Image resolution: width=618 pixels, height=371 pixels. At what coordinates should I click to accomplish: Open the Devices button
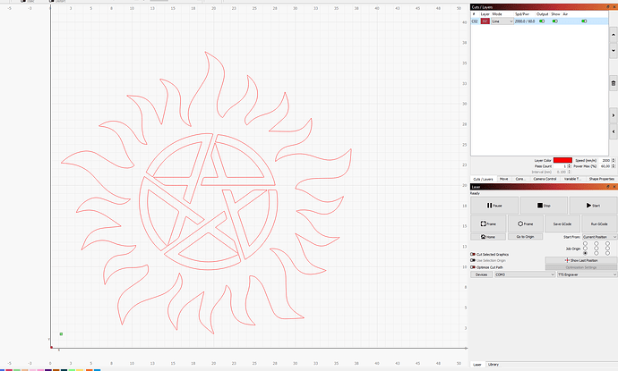click(481, 274)
